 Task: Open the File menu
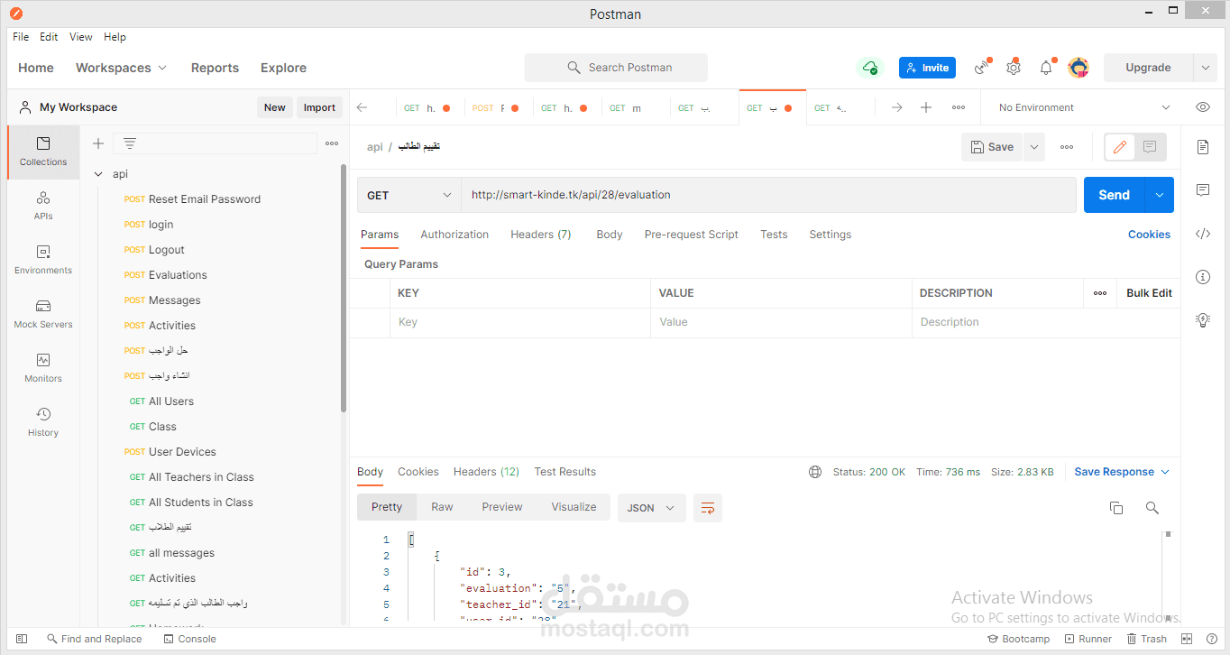tap(21, 37)
